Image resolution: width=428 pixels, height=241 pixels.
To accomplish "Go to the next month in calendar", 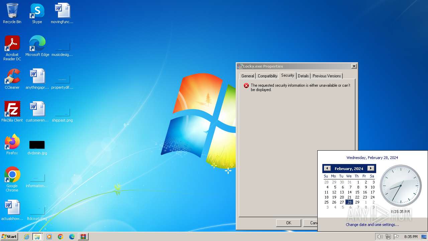I will [x=371, y=168].
